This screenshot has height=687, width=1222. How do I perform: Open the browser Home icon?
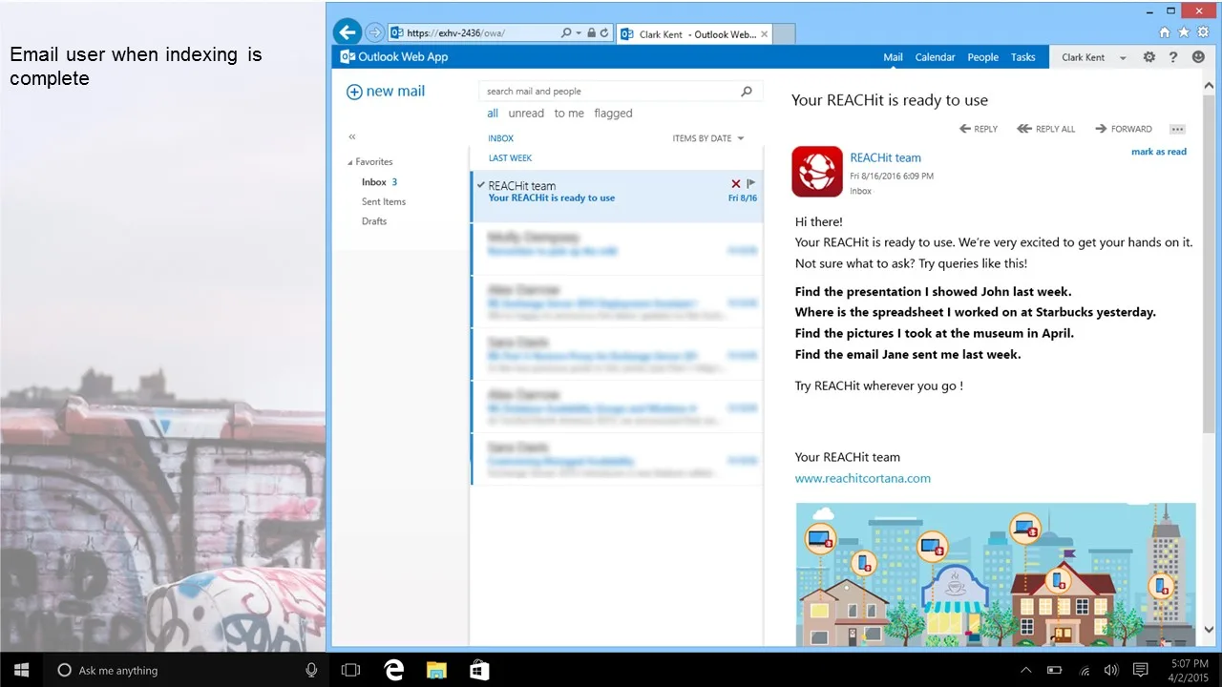click(x=1165, y=32)
